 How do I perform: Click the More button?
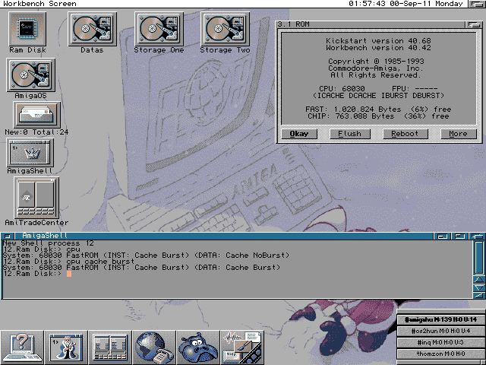click(x=459, y=134)
